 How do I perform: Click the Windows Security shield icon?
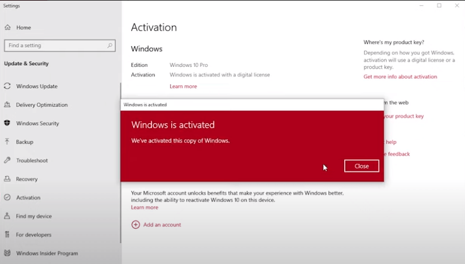[7, 123]
